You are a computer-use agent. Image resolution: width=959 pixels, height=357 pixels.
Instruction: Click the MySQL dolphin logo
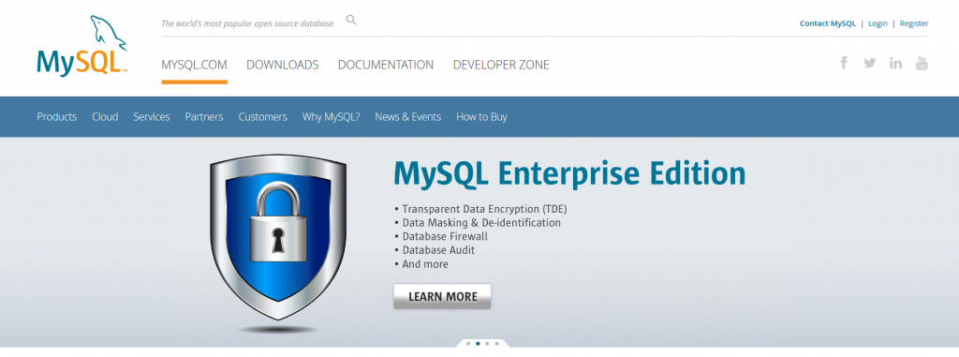[82, 45]
